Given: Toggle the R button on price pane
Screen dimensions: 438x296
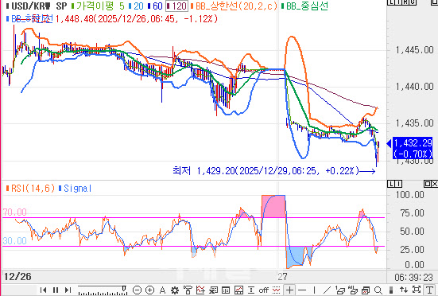Looking at the screenshot, I should (405, 2).
